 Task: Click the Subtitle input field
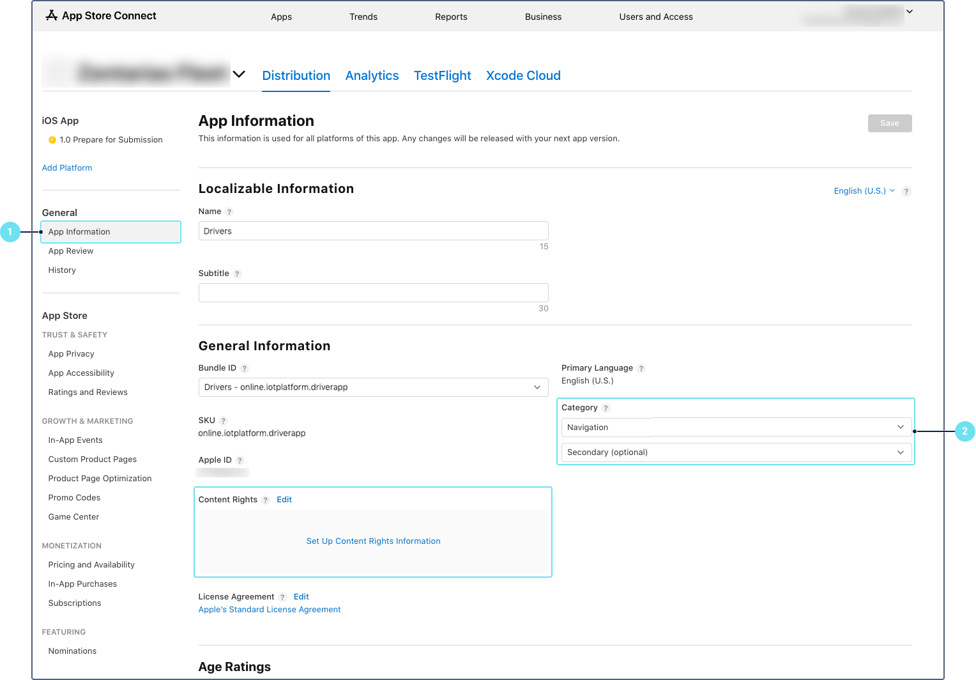[x=374, y=293]
